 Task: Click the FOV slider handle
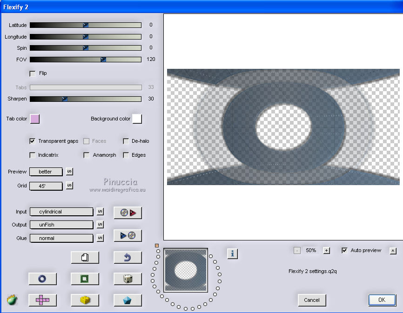click(103, 60)
